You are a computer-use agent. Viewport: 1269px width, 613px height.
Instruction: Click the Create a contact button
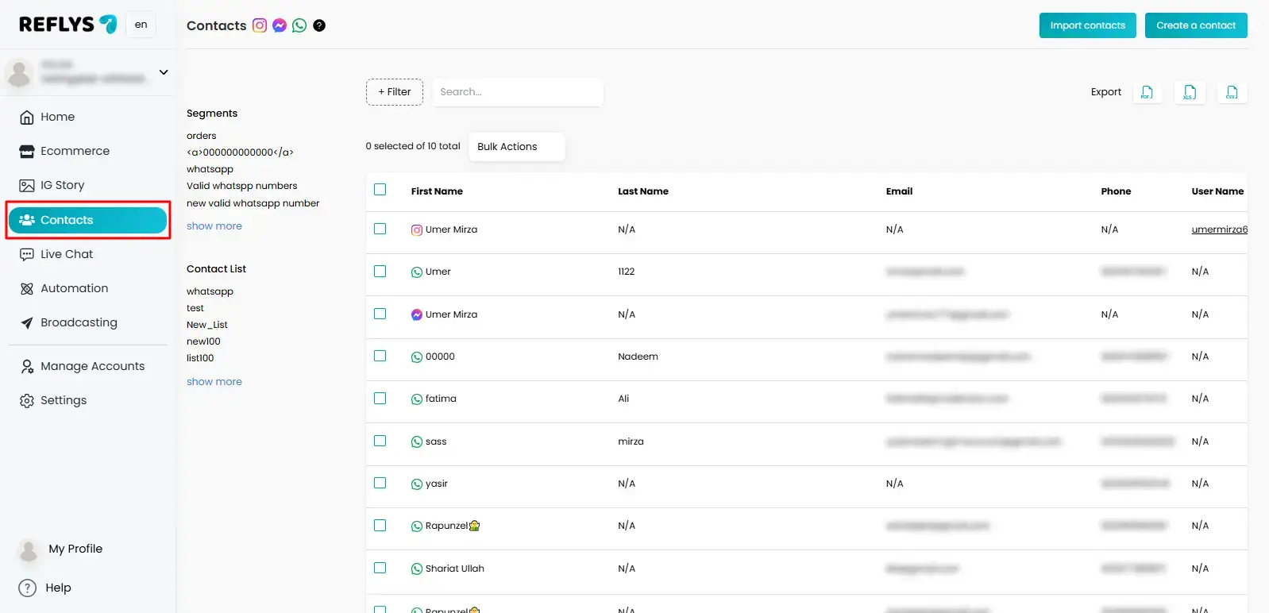(1195, 25)
